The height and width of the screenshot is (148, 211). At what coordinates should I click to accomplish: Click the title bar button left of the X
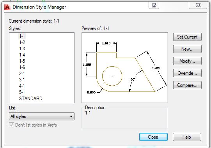tap(154, 5)
